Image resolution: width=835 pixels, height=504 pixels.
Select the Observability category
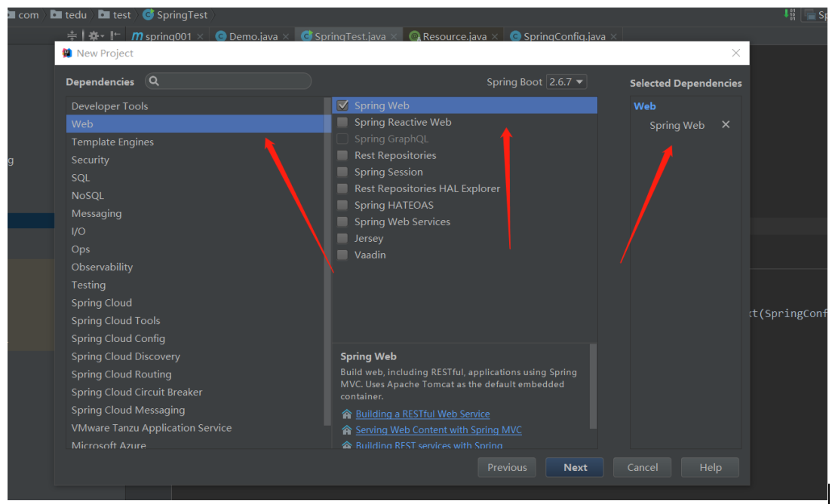point(195,267)
